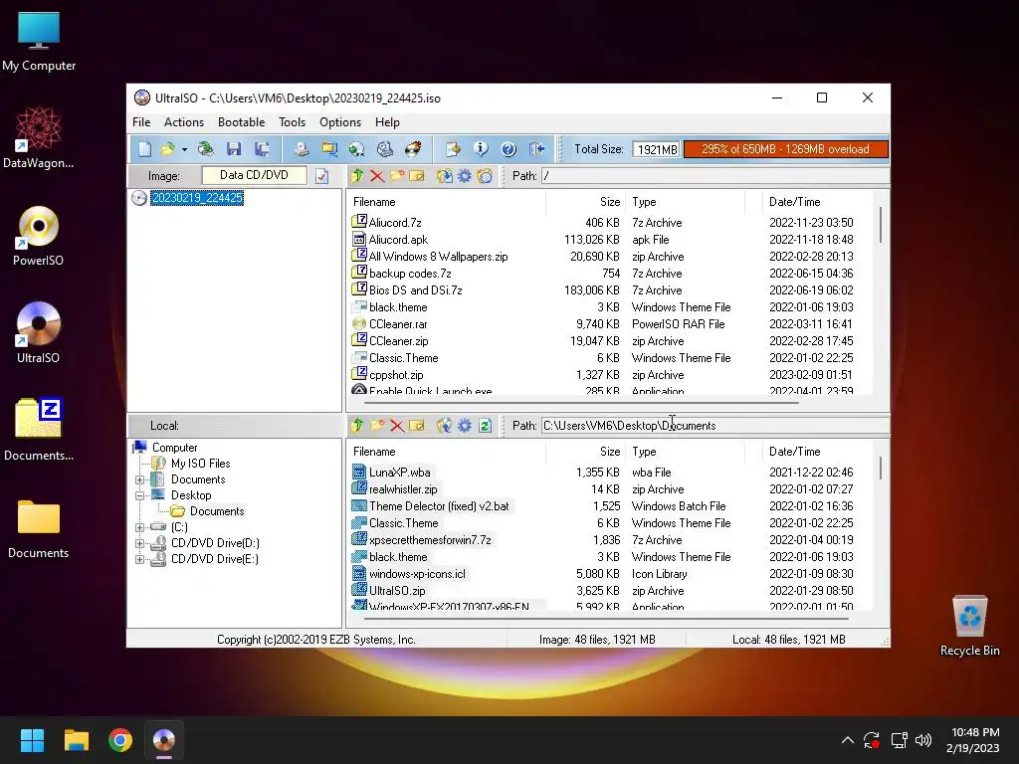This screenshot has height=764, width=1019.
Task: Click Up one level in image pane
Action: [357, 175]
